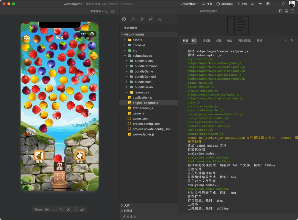
Task: Click the user avatar in top right
Action: (292, 4)
